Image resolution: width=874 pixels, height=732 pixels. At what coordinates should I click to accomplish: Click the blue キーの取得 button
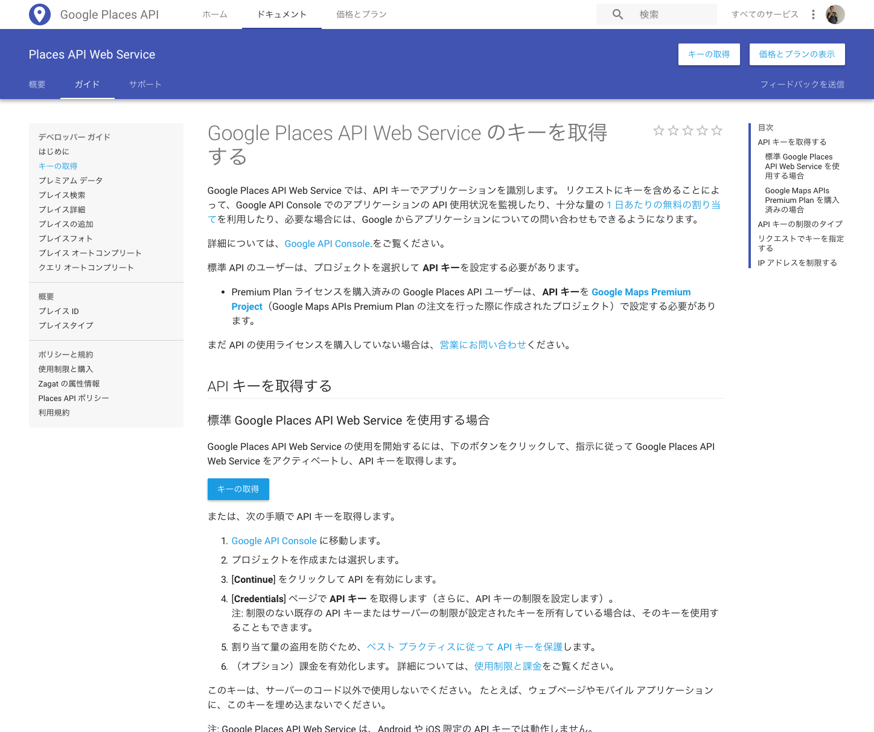[238, 489]
